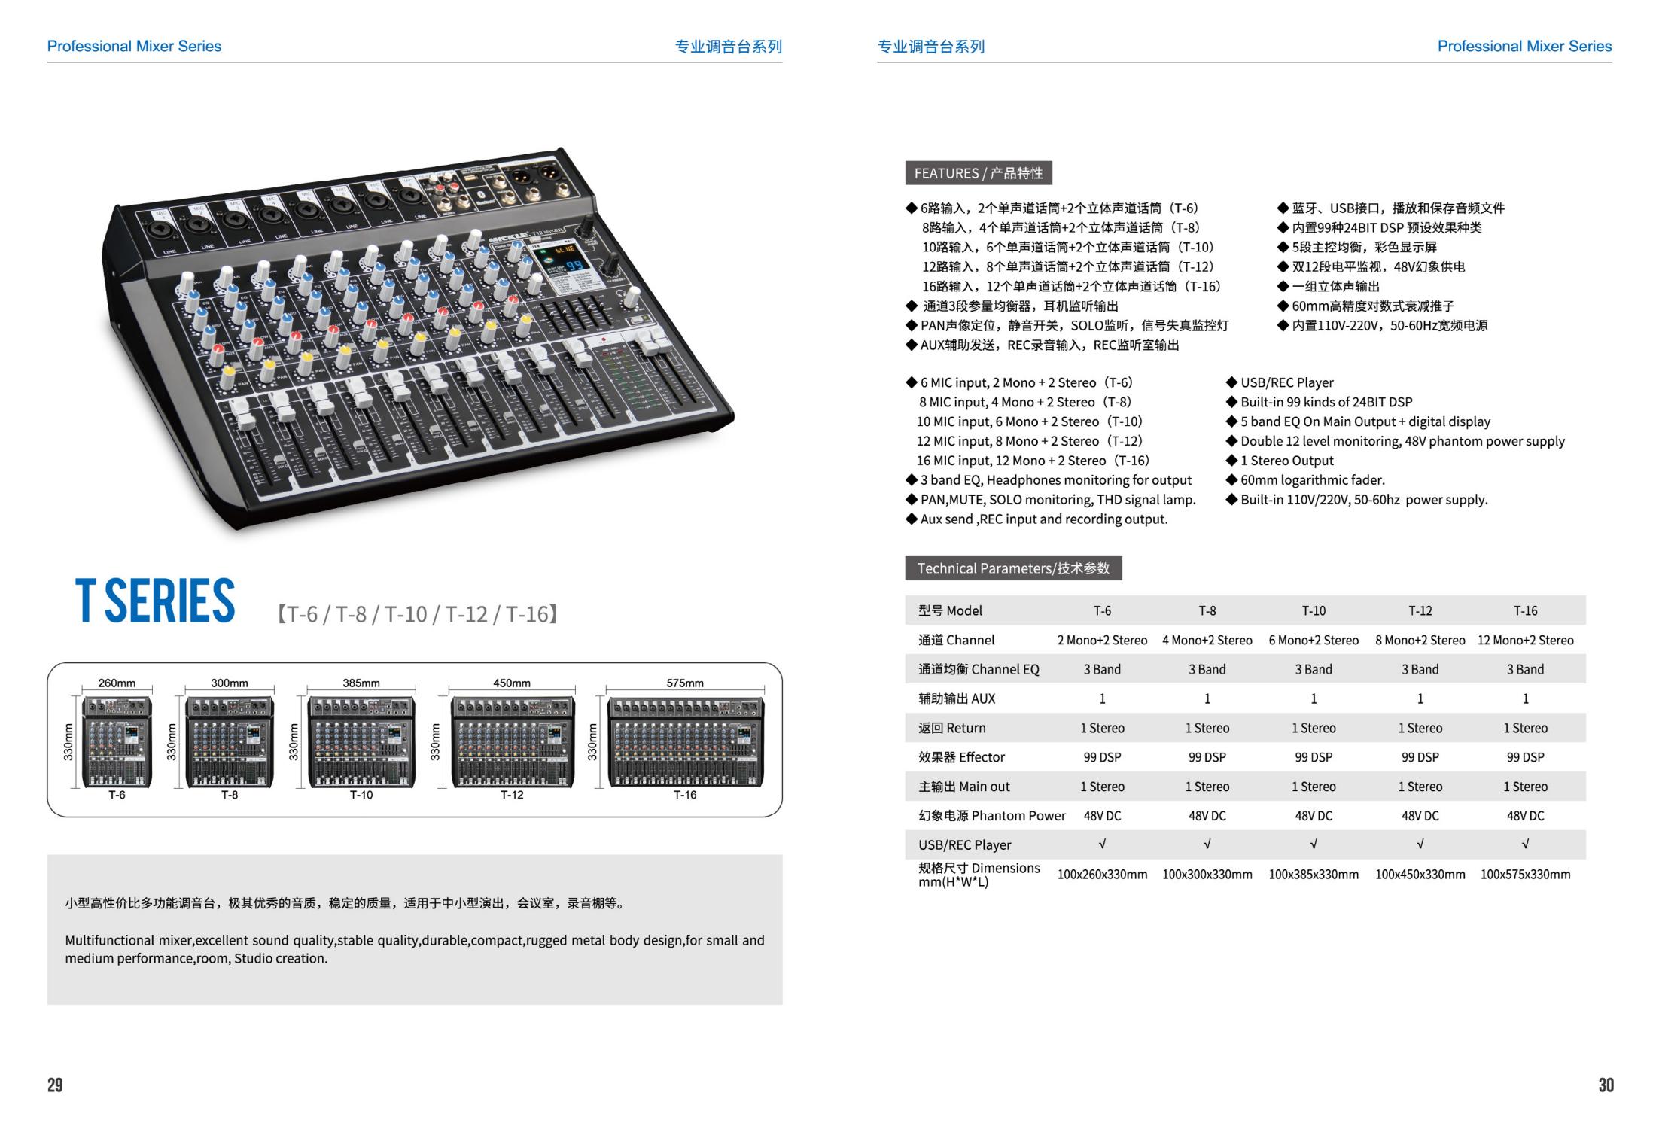
Task: Click the 450mm width label
Action: pos(512,683)
